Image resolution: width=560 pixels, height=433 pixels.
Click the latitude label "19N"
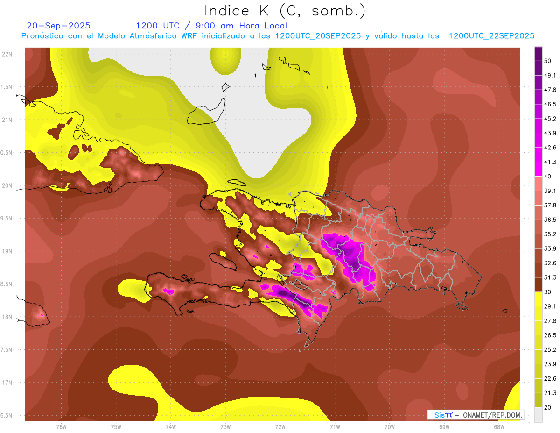(x=8, y=251)
